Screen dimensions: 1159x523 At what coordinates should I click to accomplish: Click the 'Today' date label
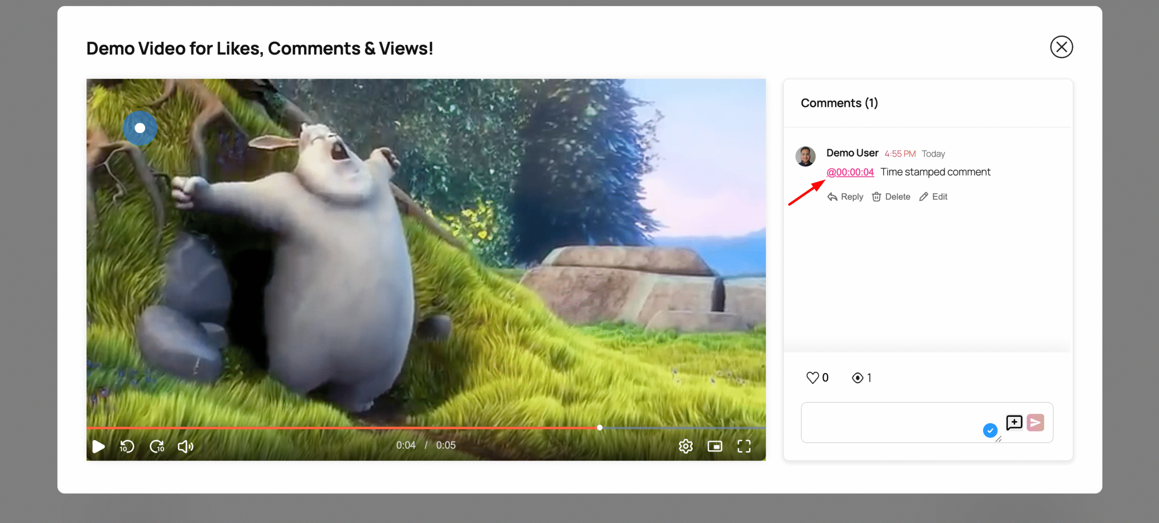click(933, 154)
